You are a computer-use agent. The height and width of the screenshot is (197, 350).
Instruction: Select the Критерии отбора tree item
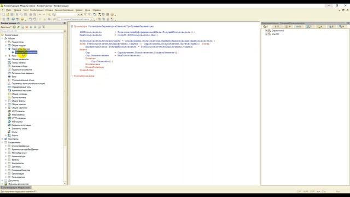point(20,66)
